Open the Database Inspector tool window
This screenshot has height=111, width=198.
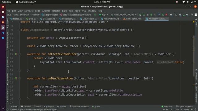pyautogui.click(x=79, y=106)
